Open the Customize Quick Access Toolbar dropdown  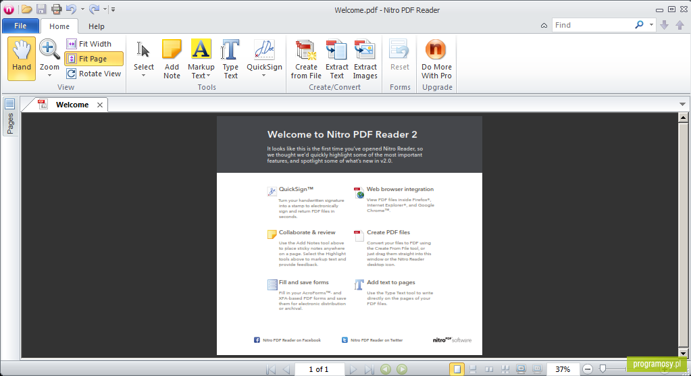[113, 9]
